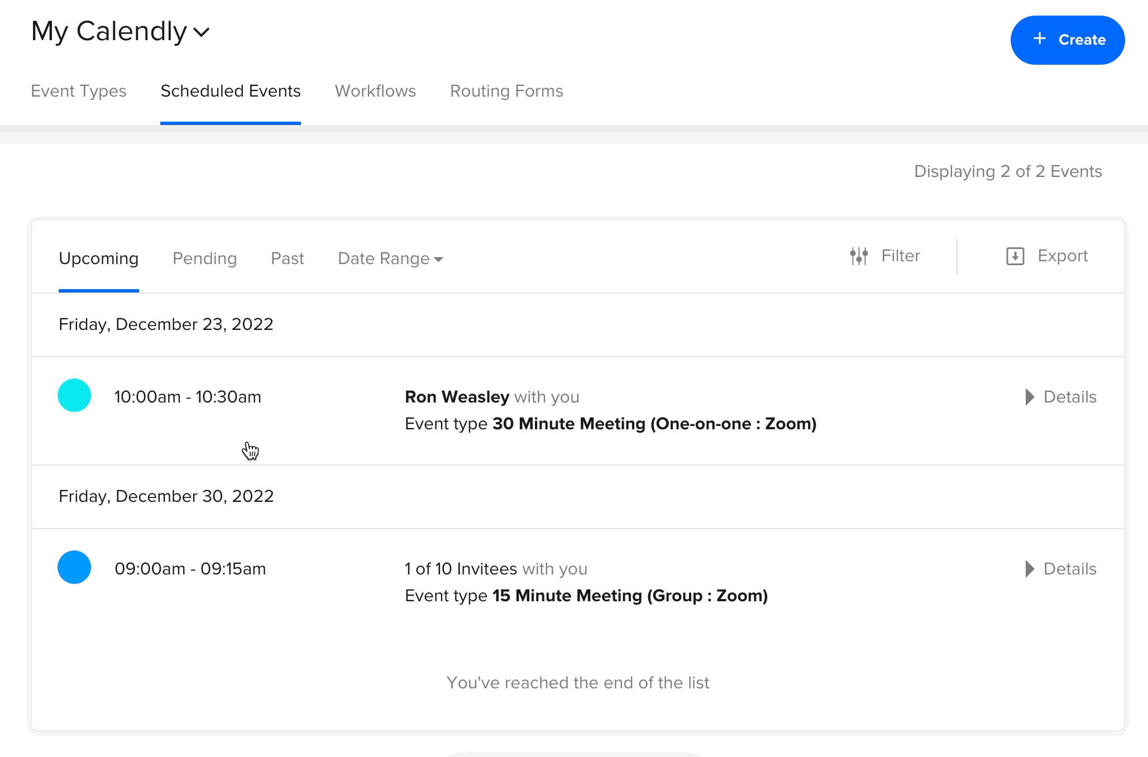
Task: Expand the Date Range dropdown filter
Action: pyautogui.click(x=391, y=258)
